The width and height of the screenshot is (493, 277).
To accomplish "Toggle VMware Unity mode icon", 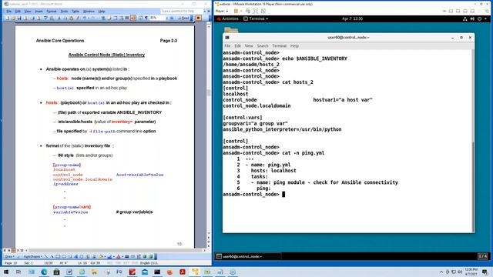I will click(263, 11).
